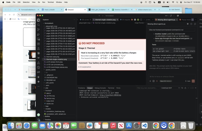Open Source Control view in activity bar
The width and height of the screenshot is (202, 131).
(x=38, y=30)
